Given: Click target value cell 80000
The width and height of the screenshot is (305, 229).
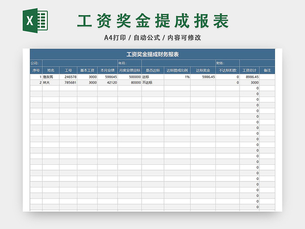Looking at the screenshot, I should click(130, 82).
